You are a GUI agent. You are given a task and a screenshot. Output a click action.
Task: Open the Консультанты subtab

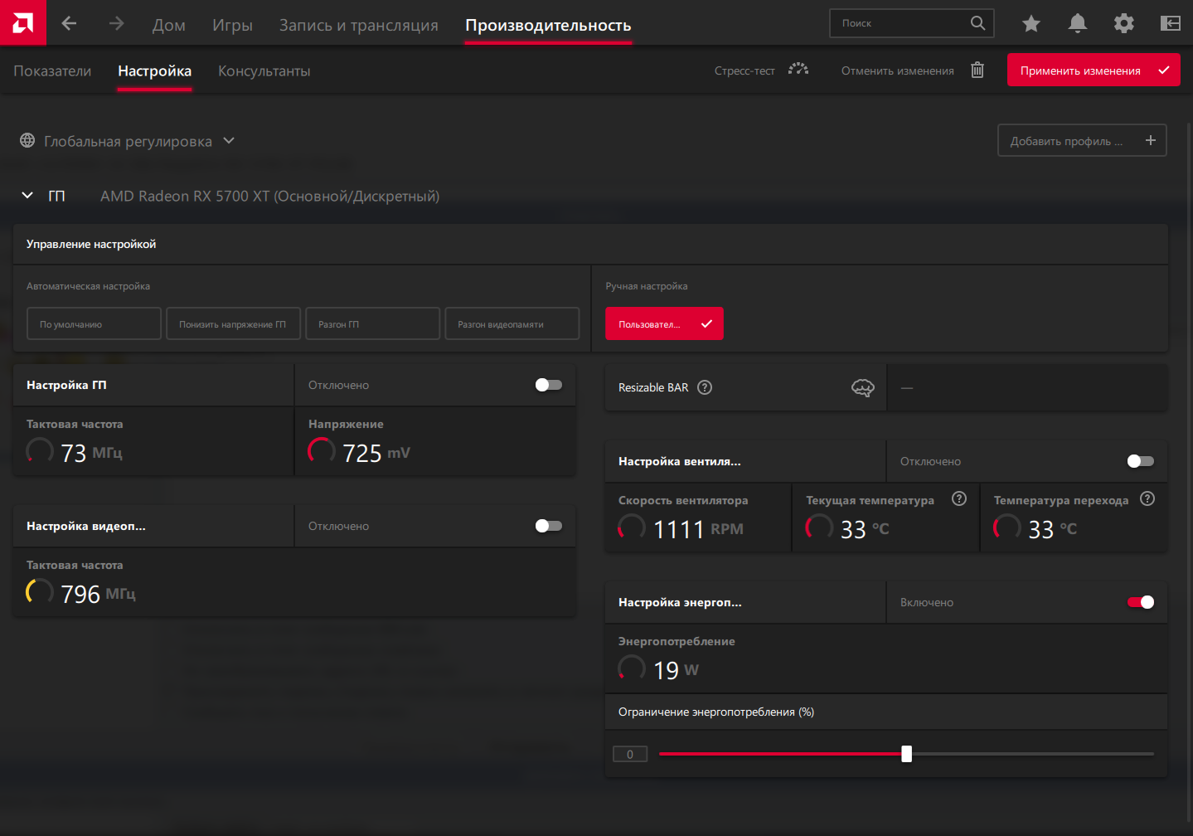tap(264, 71)
